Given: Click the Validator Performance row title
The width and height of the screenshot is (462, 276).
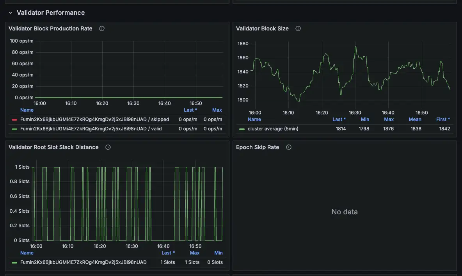Looking at the screenshot, I should [x=51, y=13].
